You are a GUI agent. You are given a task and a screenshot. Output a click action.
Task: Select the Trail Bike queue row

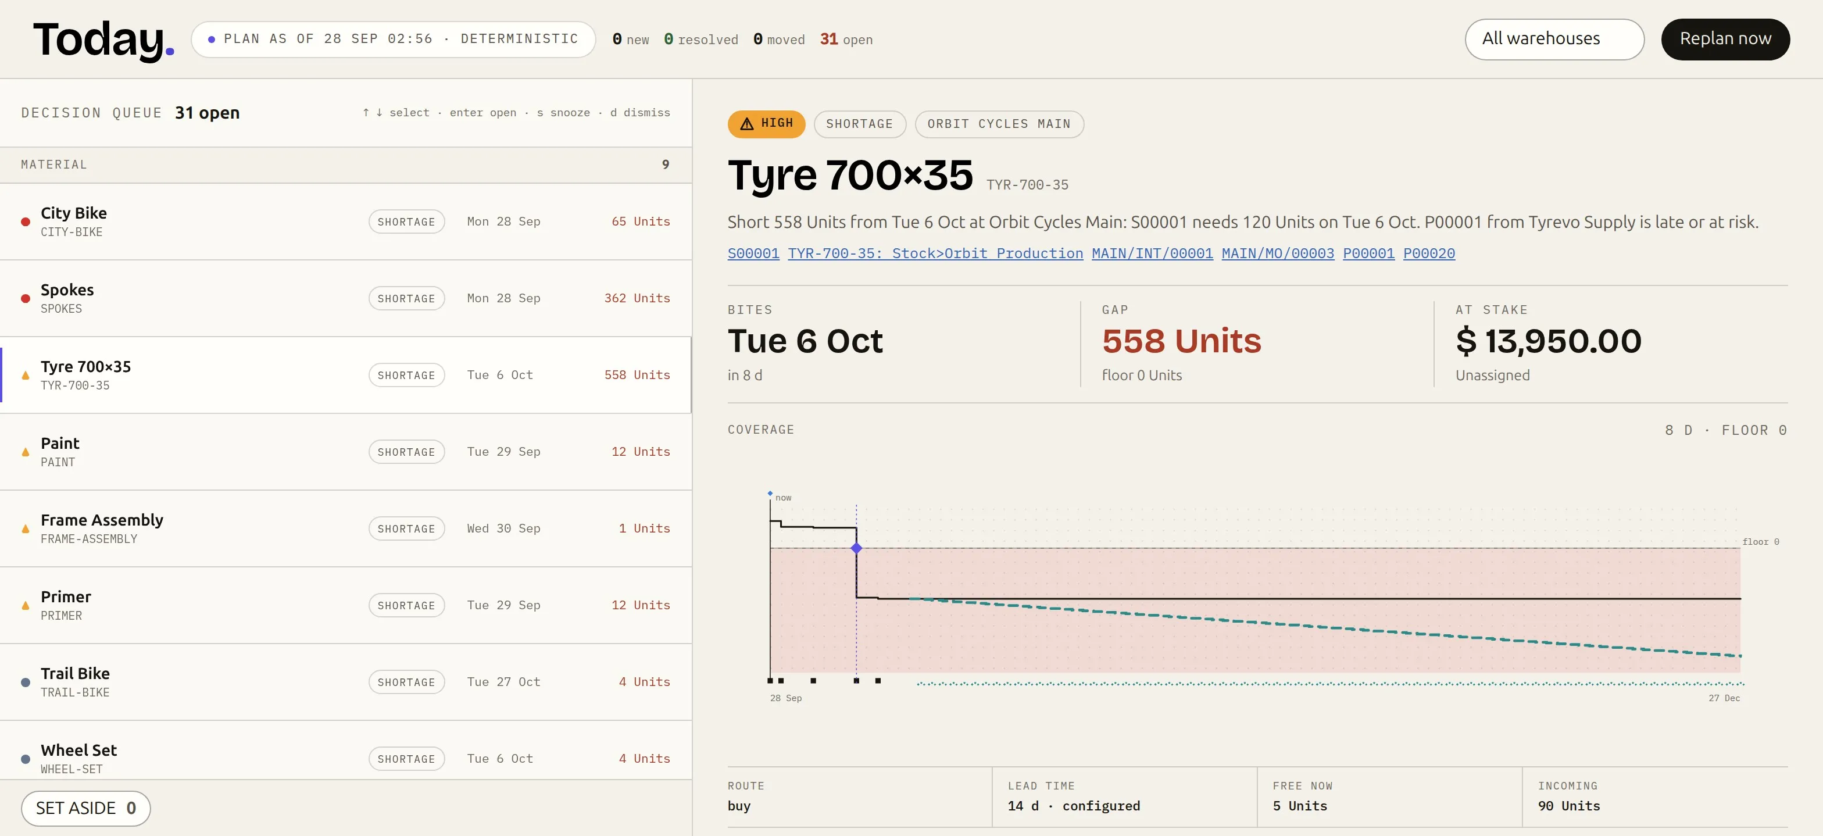click(345, 682)
